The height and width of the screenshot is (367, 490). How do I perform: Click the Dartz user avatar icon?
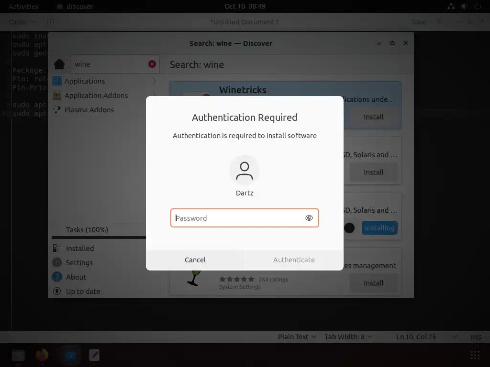click(245, 171)
